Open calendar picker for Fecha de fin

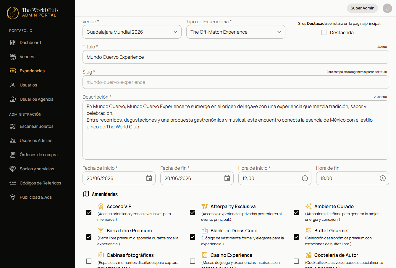(x=227, y=178)
